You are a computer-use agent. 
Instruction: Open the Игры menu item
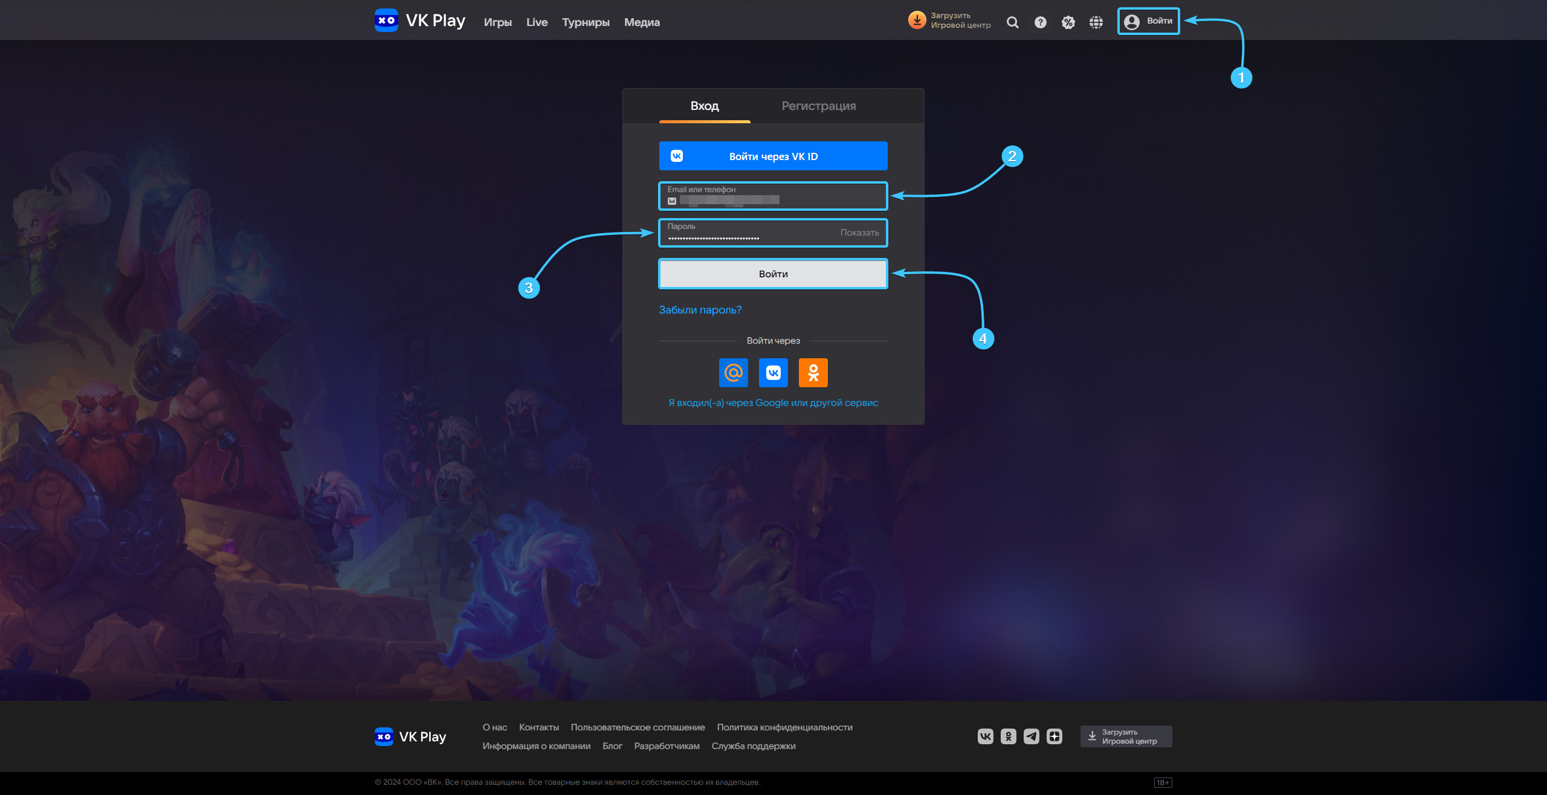coord(497,22)
